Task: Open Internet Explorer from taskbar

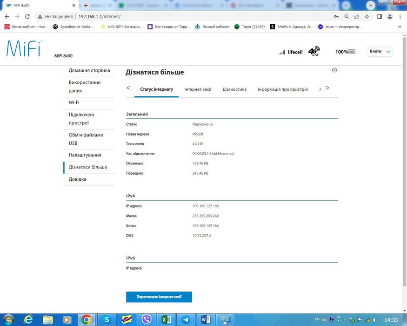Action: point(28,319)
